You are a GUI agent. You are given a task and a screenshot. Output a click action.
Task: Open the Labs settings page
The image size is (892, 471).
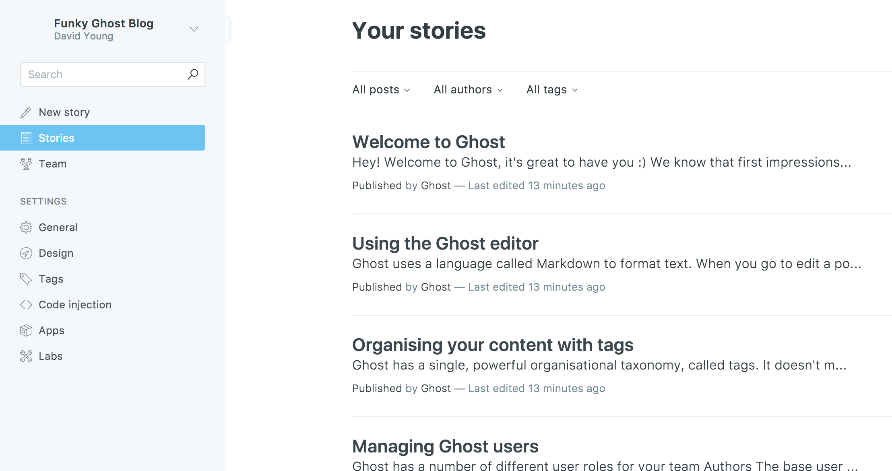coord(51,356)
